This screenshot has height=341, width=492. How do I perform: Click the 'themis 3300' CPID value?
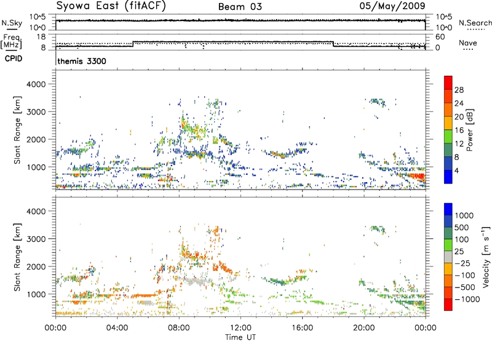pyautogui.click(x=82, y=61)
